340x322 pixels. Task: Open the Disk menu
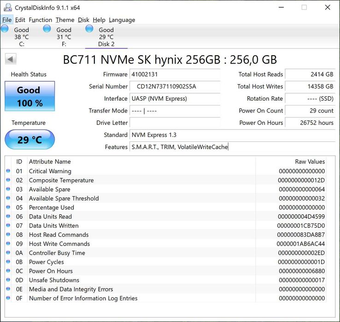point(83,20)
